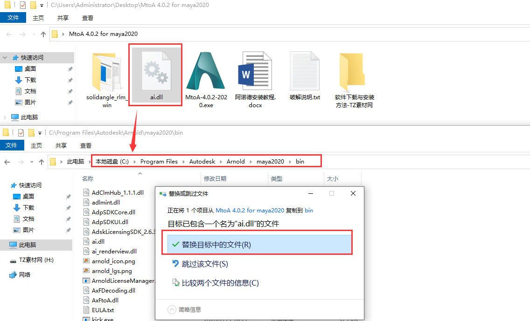Select the MtoA-4.0.2-2020.exe installer icon
530x321 pixels.
tap(206, 80)
